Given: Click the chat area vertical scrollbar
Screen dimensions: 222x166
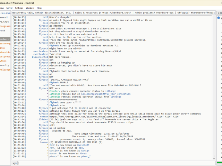Looking at the screenshot, I should click(215, 86).
